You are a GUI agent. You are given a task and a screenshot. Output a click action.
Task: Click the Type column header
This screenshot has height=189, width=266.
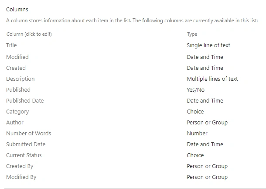click(x=192, y=34)
